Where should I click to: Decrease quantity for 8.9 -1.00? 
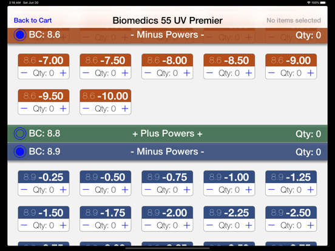point(210,190)
